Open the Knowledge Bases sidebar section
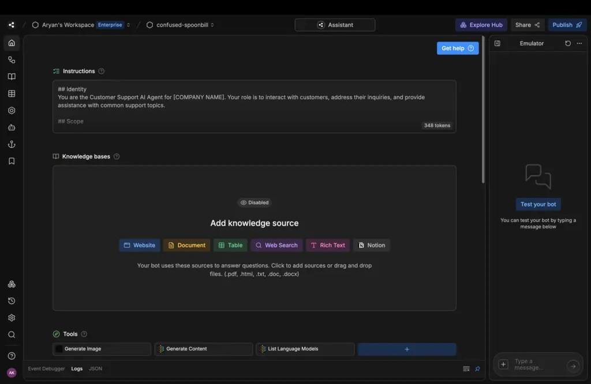Screen dimensions: 591x384 coord(12,76)
